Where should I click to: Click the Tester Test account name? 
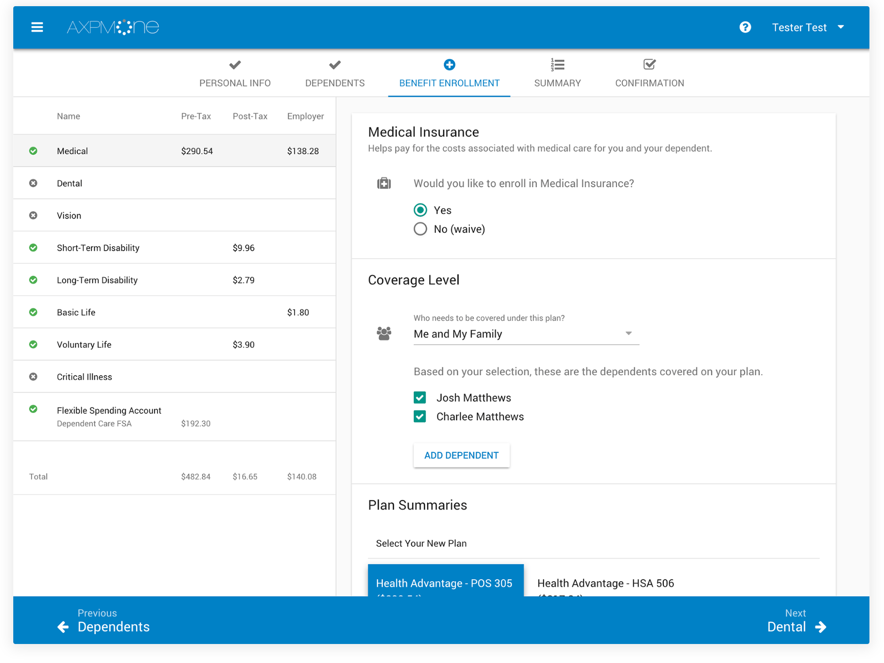[x=799, y=27]
